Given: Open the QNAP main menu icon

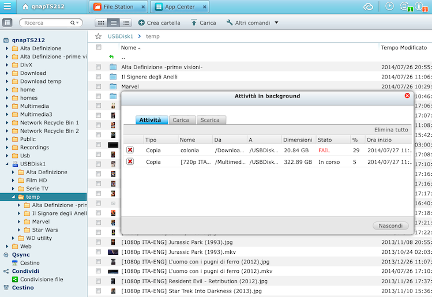Looking at the screenshot, I should click(x=7, y=7).
